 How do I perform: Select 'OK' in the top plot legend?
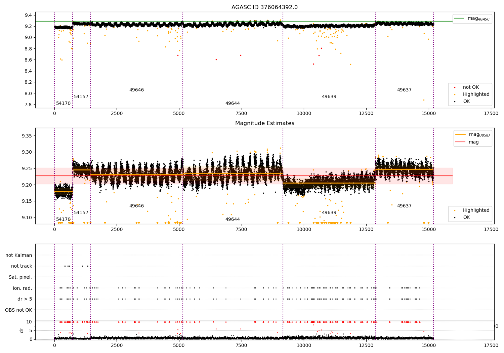pyautogui.click(x=466, y=102)
